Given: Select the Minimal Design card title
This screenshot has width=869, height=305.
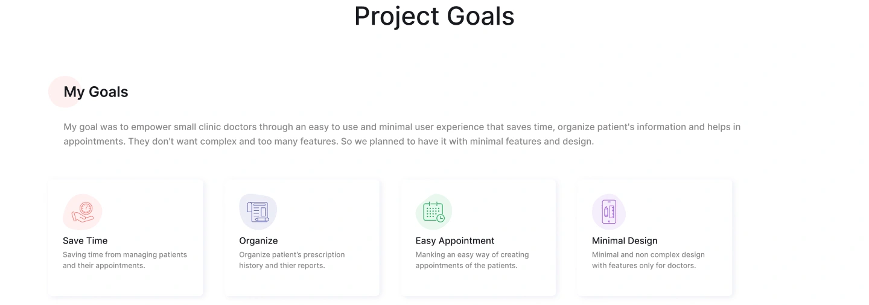Looking at the screenshot, I should pyautogui.click(x=625, y=241).
